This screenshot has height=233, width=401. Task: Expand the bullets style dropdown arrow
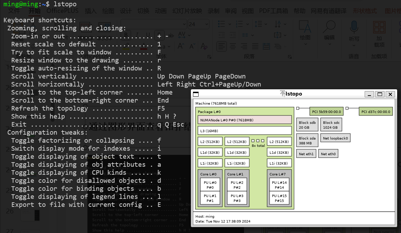[230, 24]
